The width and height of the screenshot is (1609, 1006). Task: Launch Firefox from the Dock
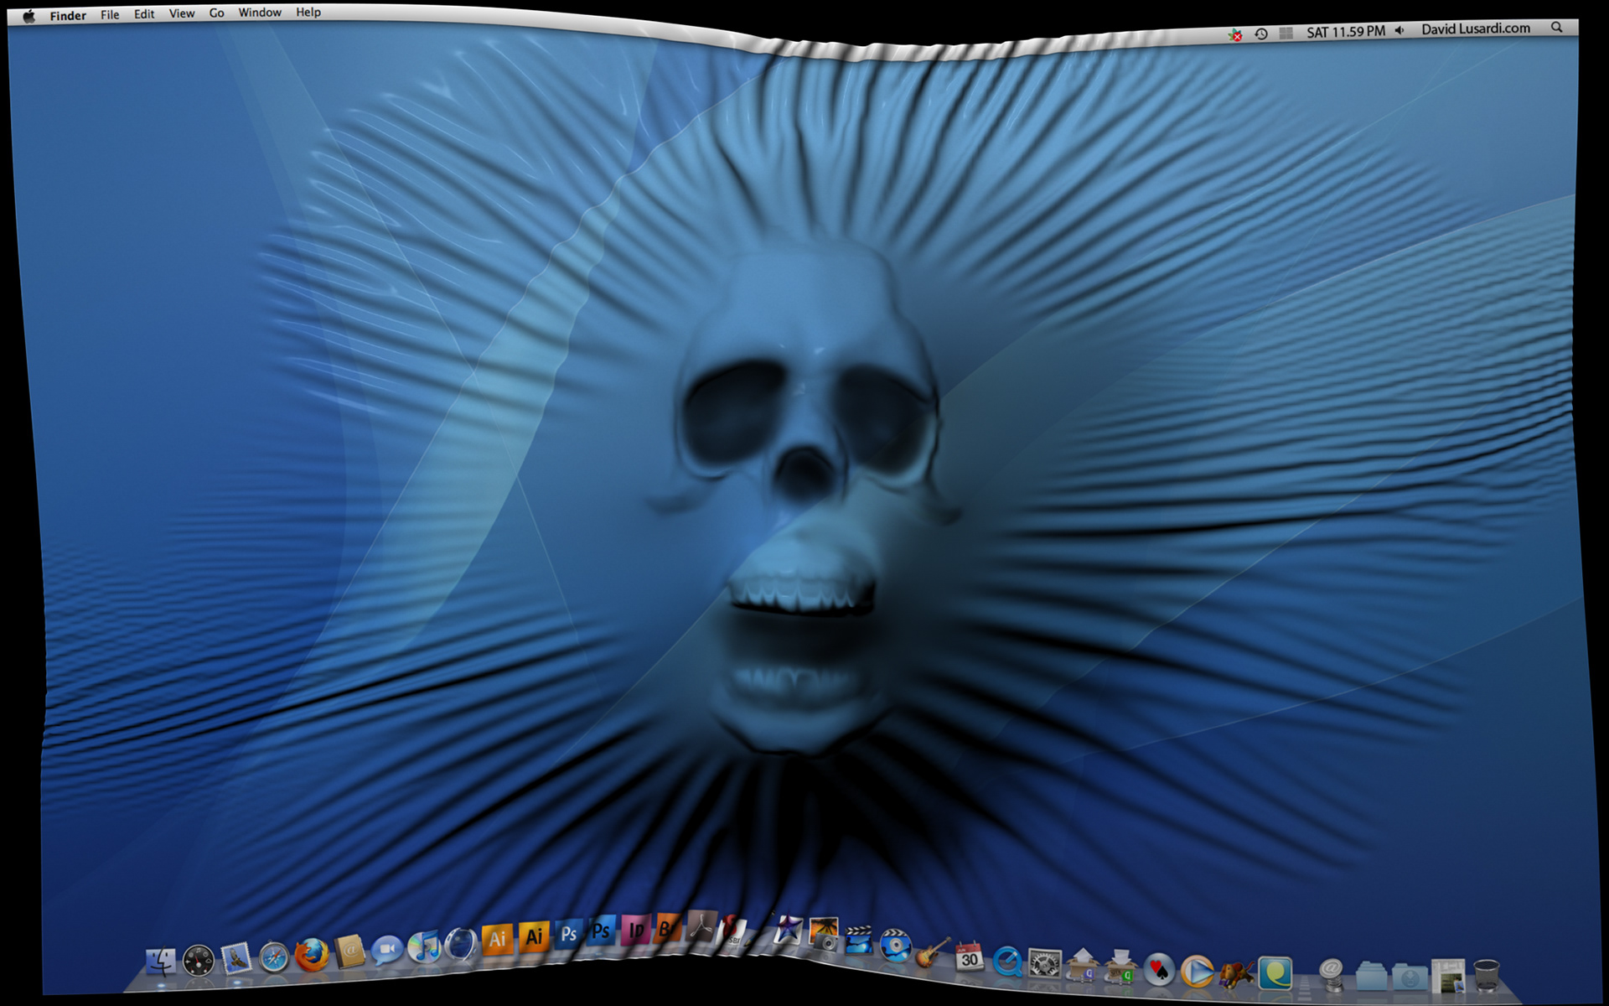coord(312,955)
